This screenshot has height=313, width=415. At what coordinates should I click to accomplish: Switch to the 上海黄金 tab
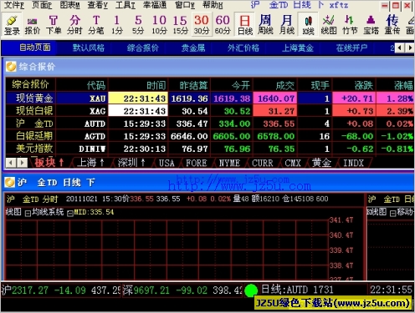(298, 48)
